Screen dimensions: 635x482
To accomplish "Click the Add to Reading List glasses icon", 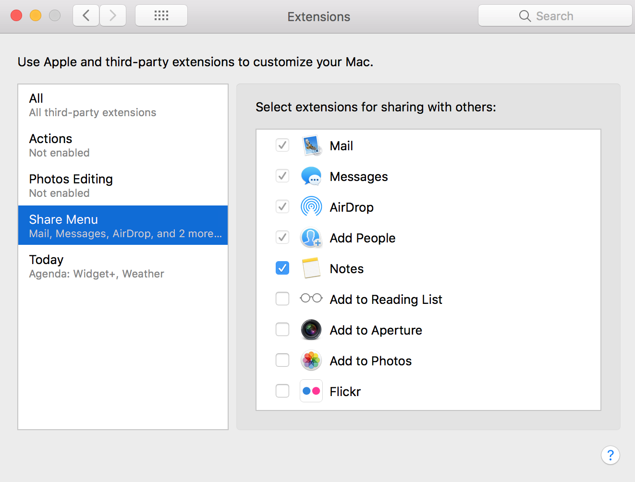I will click(x=311, y=298).
